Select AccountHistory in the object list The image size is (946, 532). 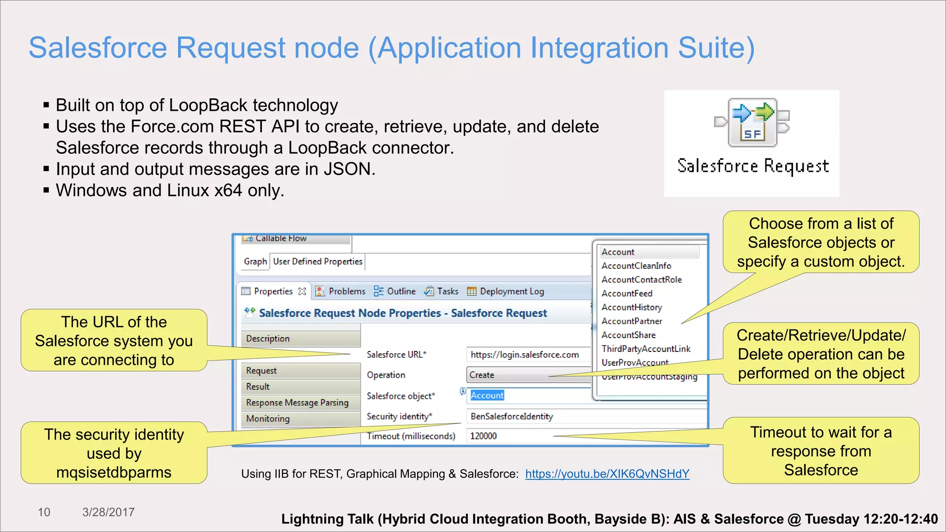pos(631,307)
